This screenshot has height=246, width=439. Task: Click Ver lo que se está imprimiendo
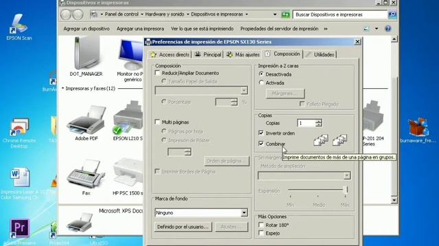[x=202, y=29]
